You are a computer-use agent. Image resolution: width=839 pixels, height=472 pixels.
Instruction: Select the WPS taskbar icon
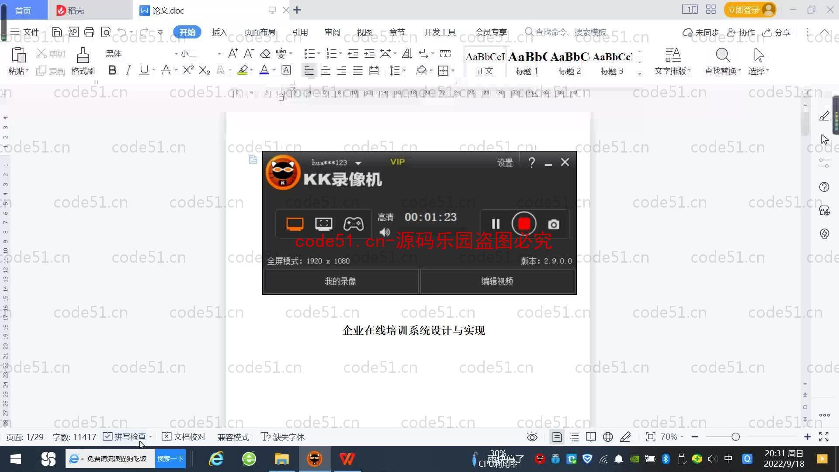[347, 458]
